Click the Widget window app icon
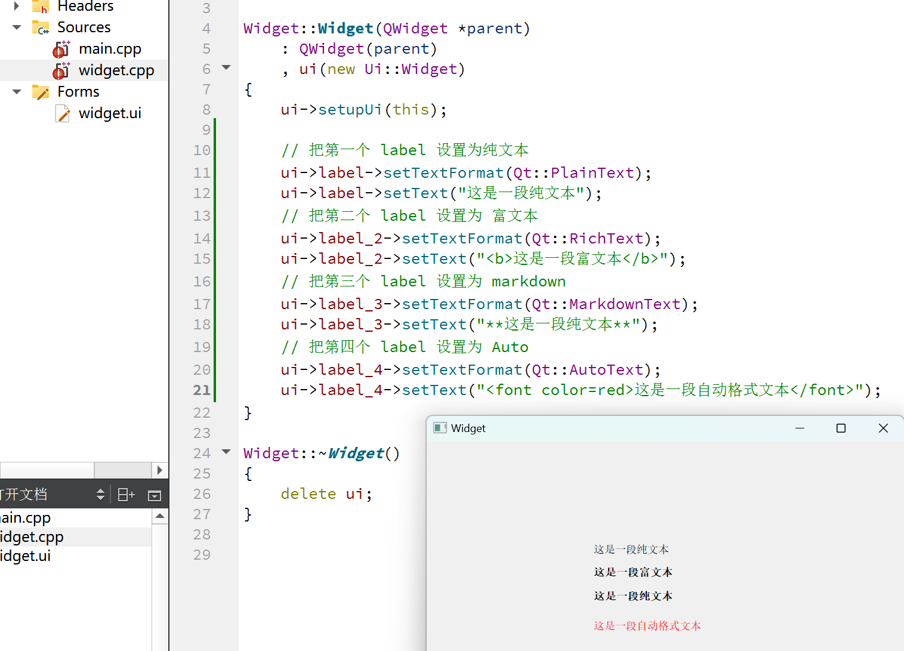Screen dimensions: 904x651 tap(440, 428)
